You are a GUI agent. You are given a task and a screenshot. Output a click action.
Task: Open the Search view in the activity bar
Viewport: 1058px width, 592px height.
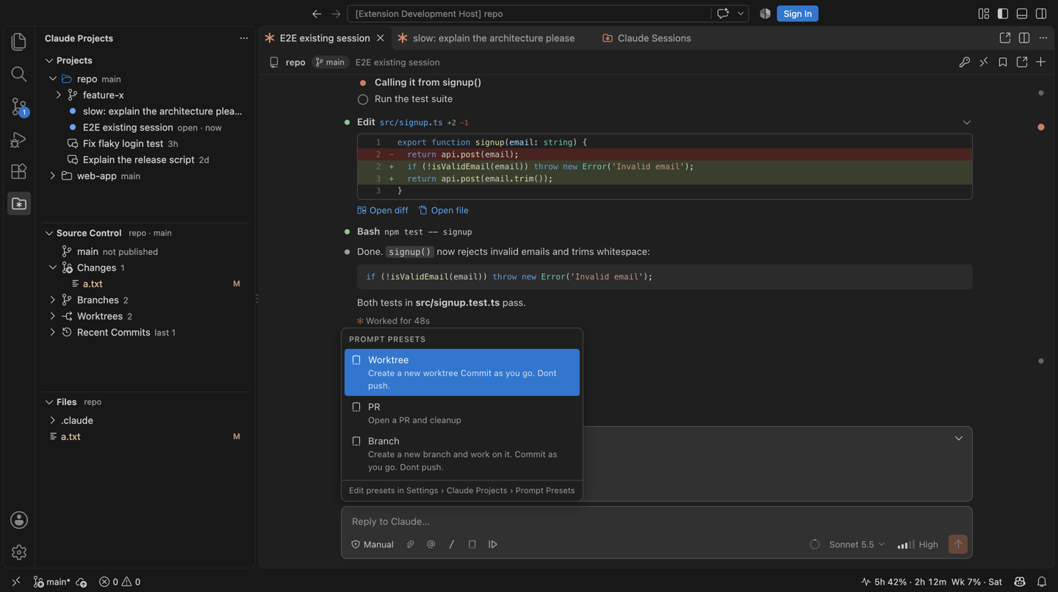click(19, 74)
